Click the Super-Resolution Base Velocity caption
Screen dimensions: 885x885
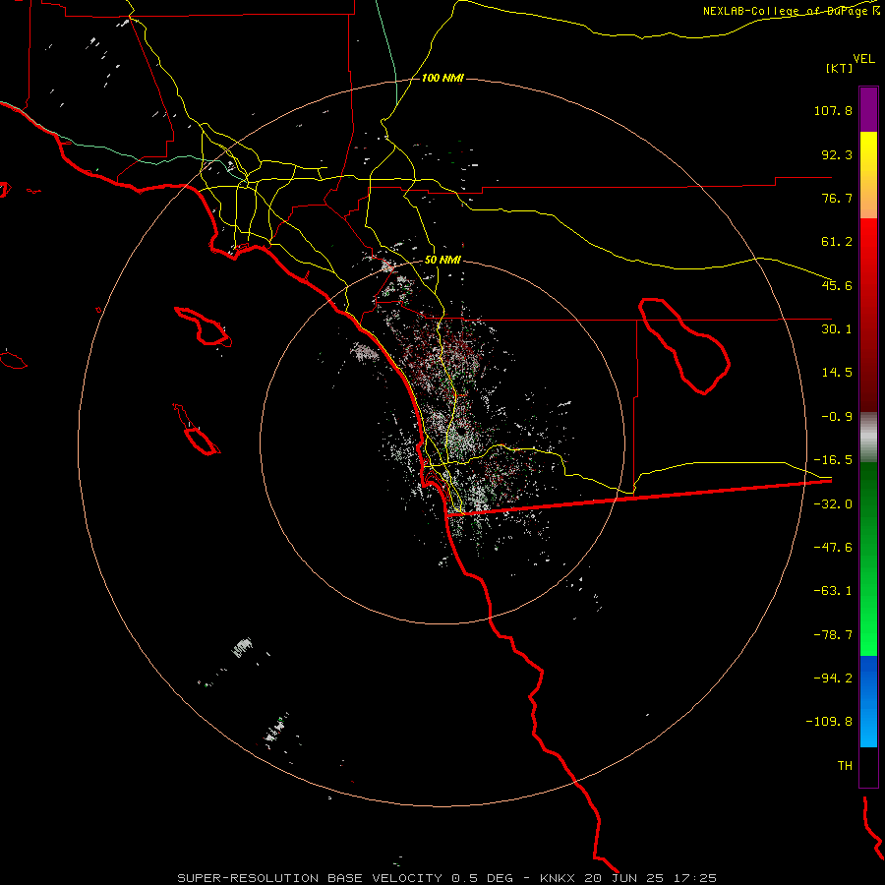click(447, 878)
